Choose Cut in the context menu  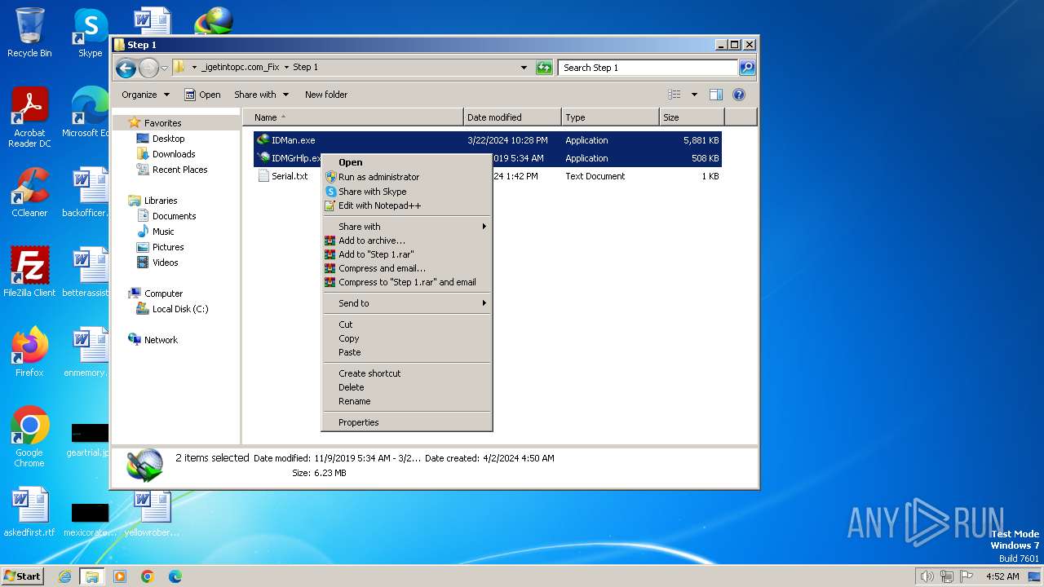tap(407, 324)
